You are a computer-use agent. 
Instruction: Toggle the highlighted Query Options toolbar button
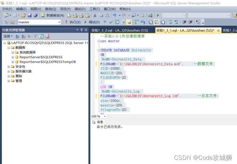pos(129,22)
